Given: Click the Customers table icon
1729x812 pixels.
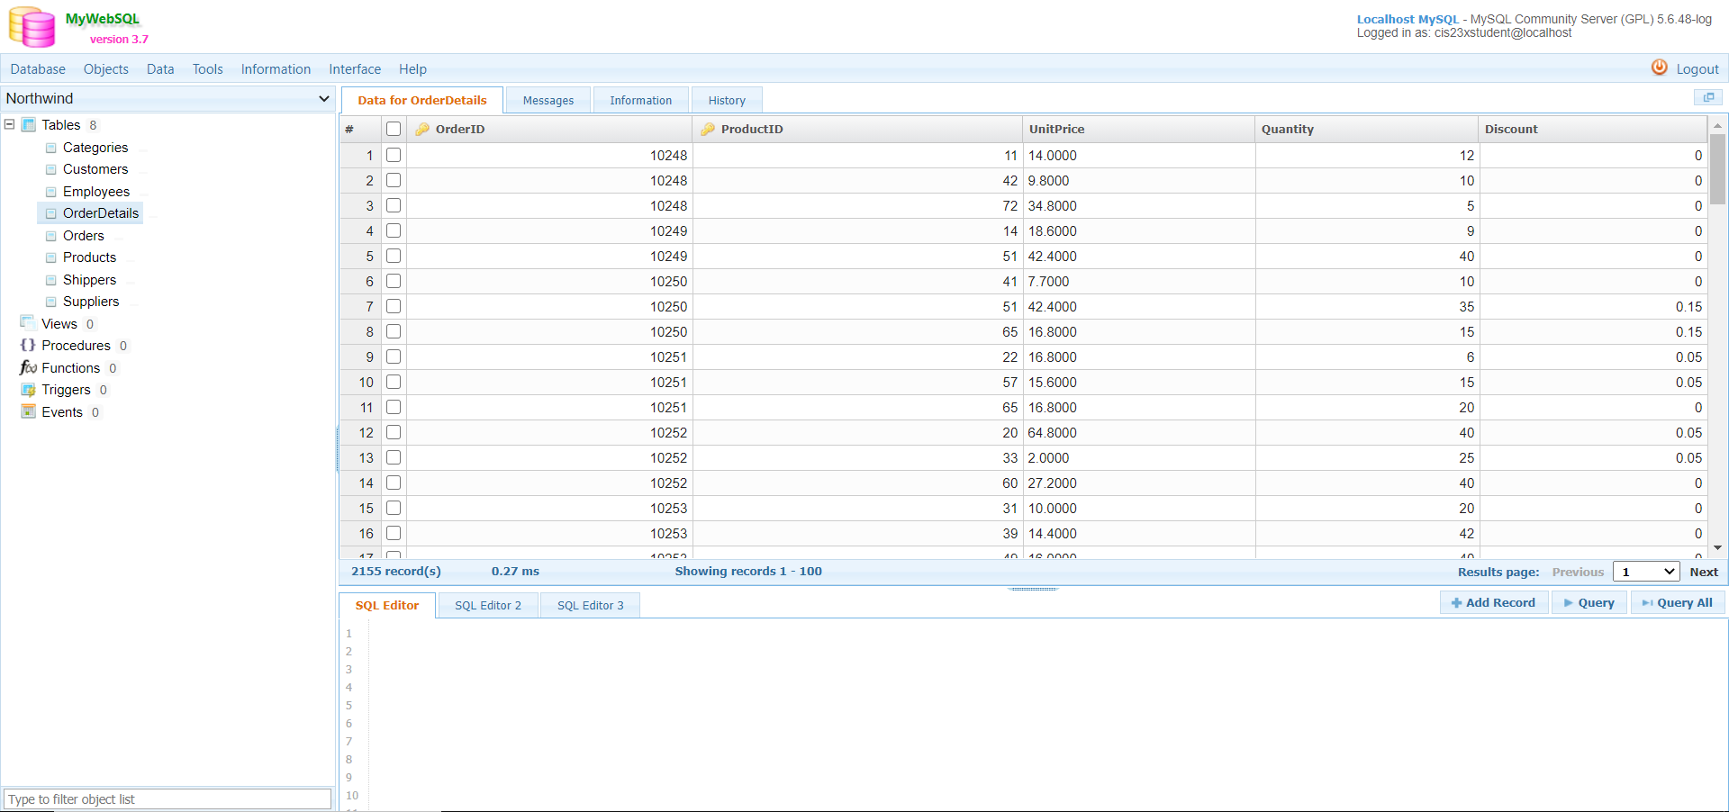Looking at the screenshot, I should pos(51,169).
